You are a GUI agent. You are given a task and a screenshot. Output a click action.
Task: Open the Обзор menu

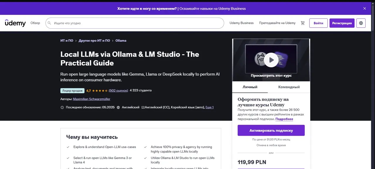(x=35, y=23)
